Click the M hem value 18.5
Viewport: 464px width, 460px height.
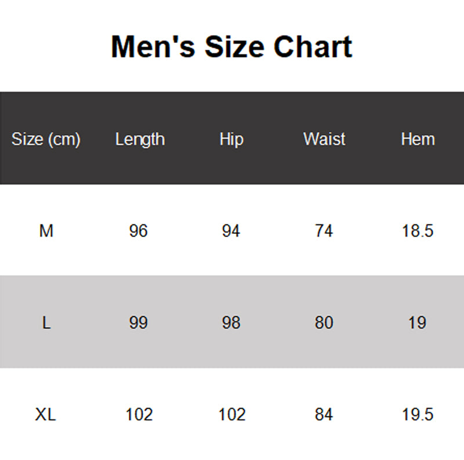418,231
